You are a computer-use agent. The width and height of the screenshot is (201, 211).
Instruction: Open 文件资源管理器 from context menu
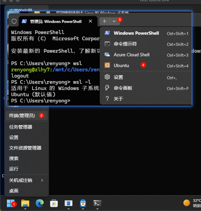(x=27, y=148)
